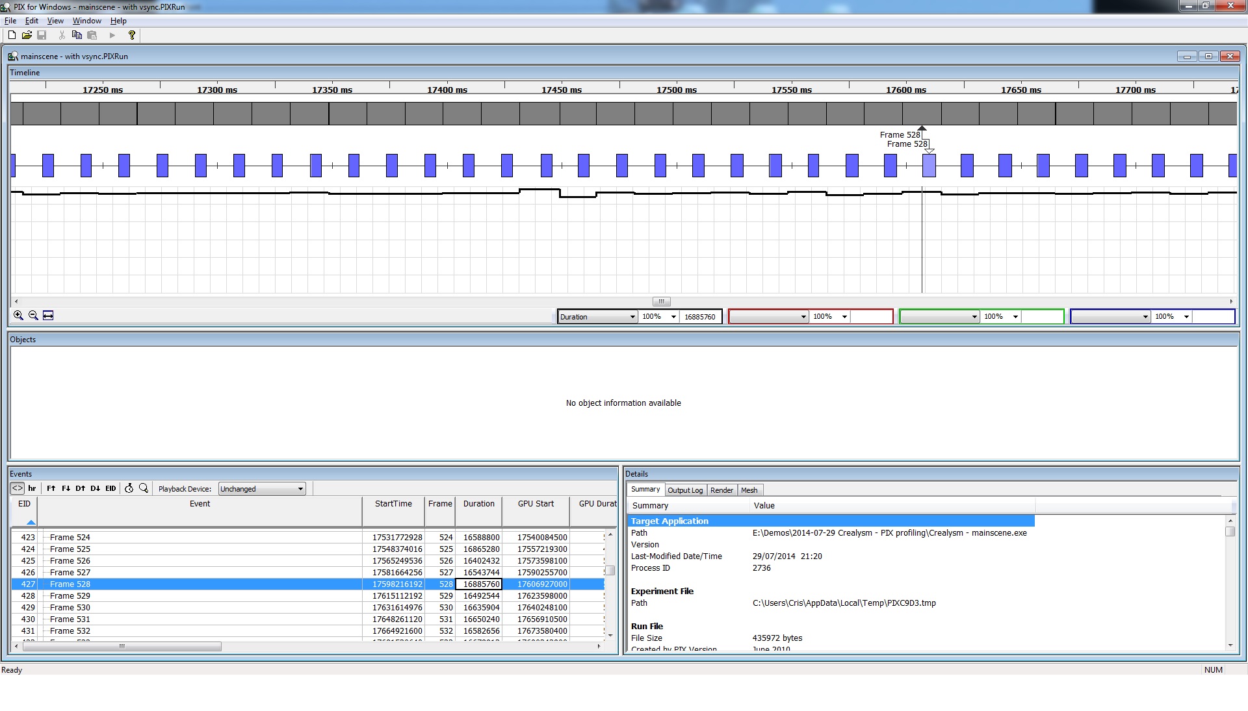This screenshot has width=1248, height=711.
Task: Click the copy icon in toolbar
Action: [77, 35]
